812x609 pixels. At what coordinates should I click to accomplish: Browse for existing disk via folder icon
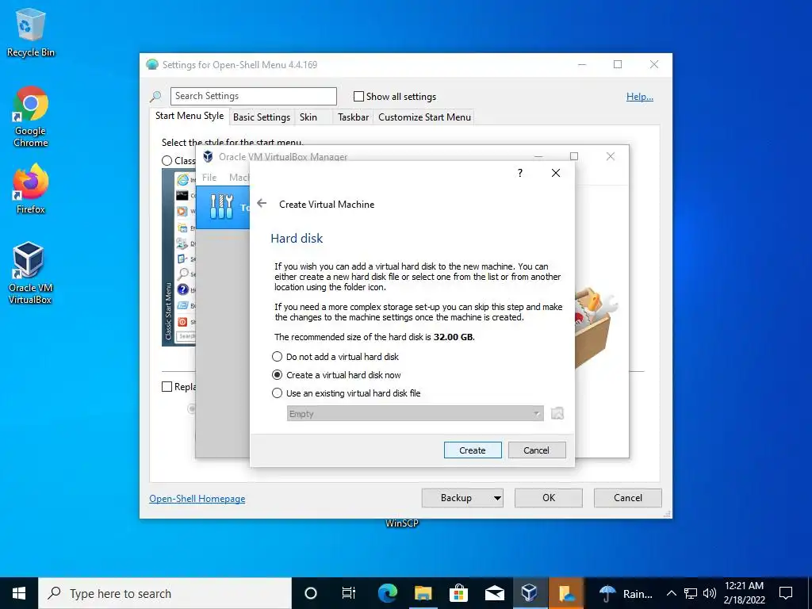[557, 413]
